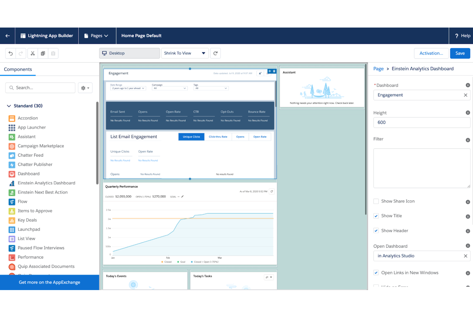Click Get more on the AppExchange
The width and height of the screenshot is (473, 316).
(x=50, y=282)
